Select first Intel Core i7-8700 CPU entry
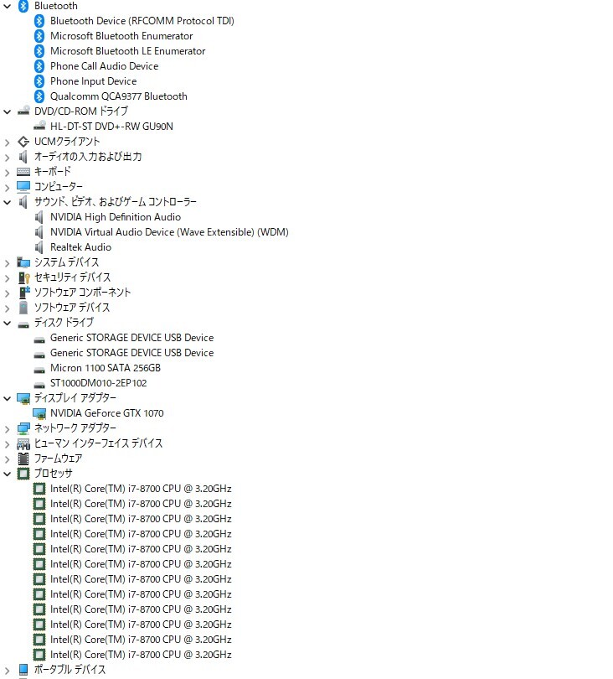This screenshot has width=613, height=679. 141,489
